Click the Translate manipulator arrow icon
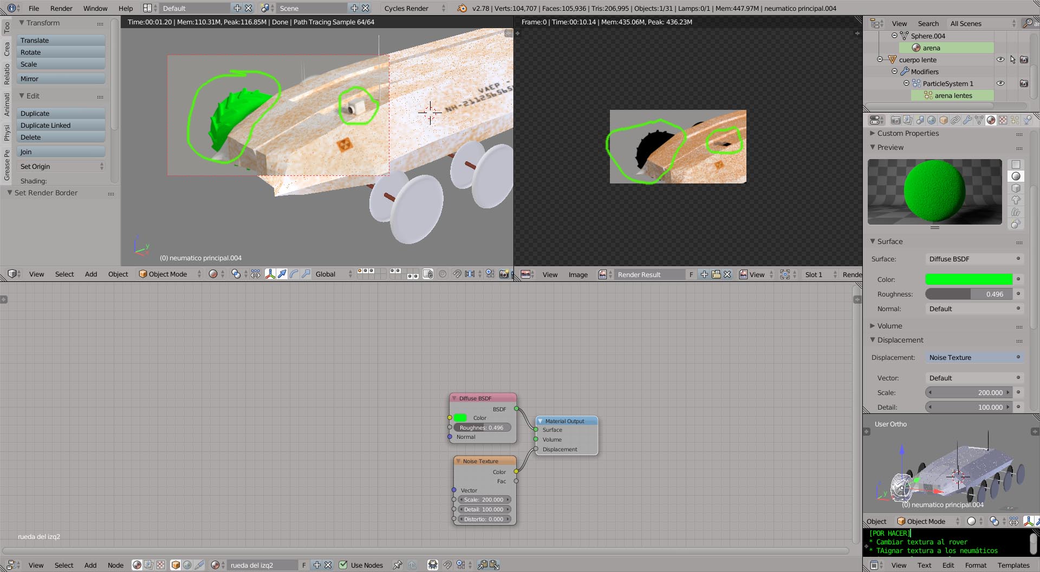This screenshot has width=1040, height=572. tap(282, 274)
